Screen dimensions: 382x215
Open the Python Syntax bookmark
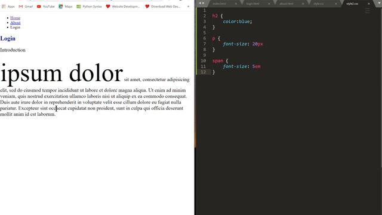point(89,7)
